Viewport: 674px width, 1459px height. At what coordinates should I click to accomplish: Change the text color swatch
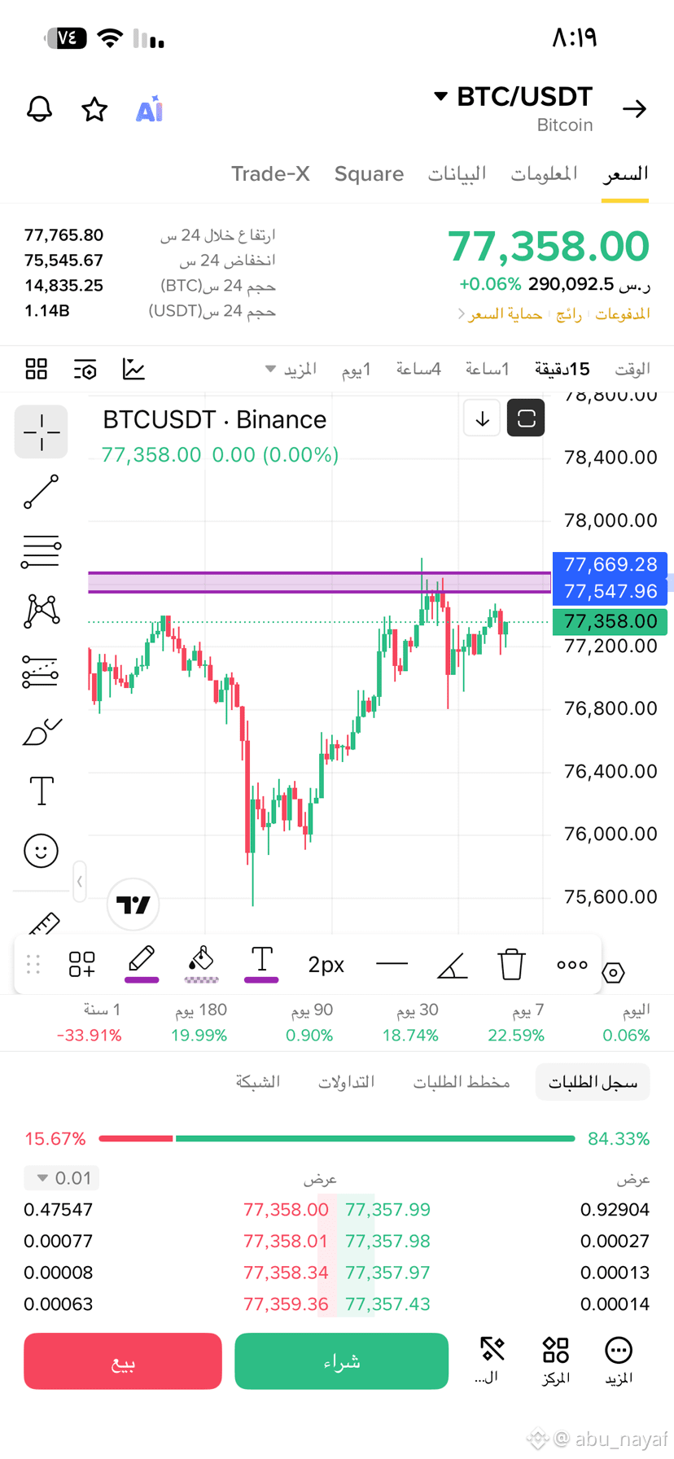261,963
